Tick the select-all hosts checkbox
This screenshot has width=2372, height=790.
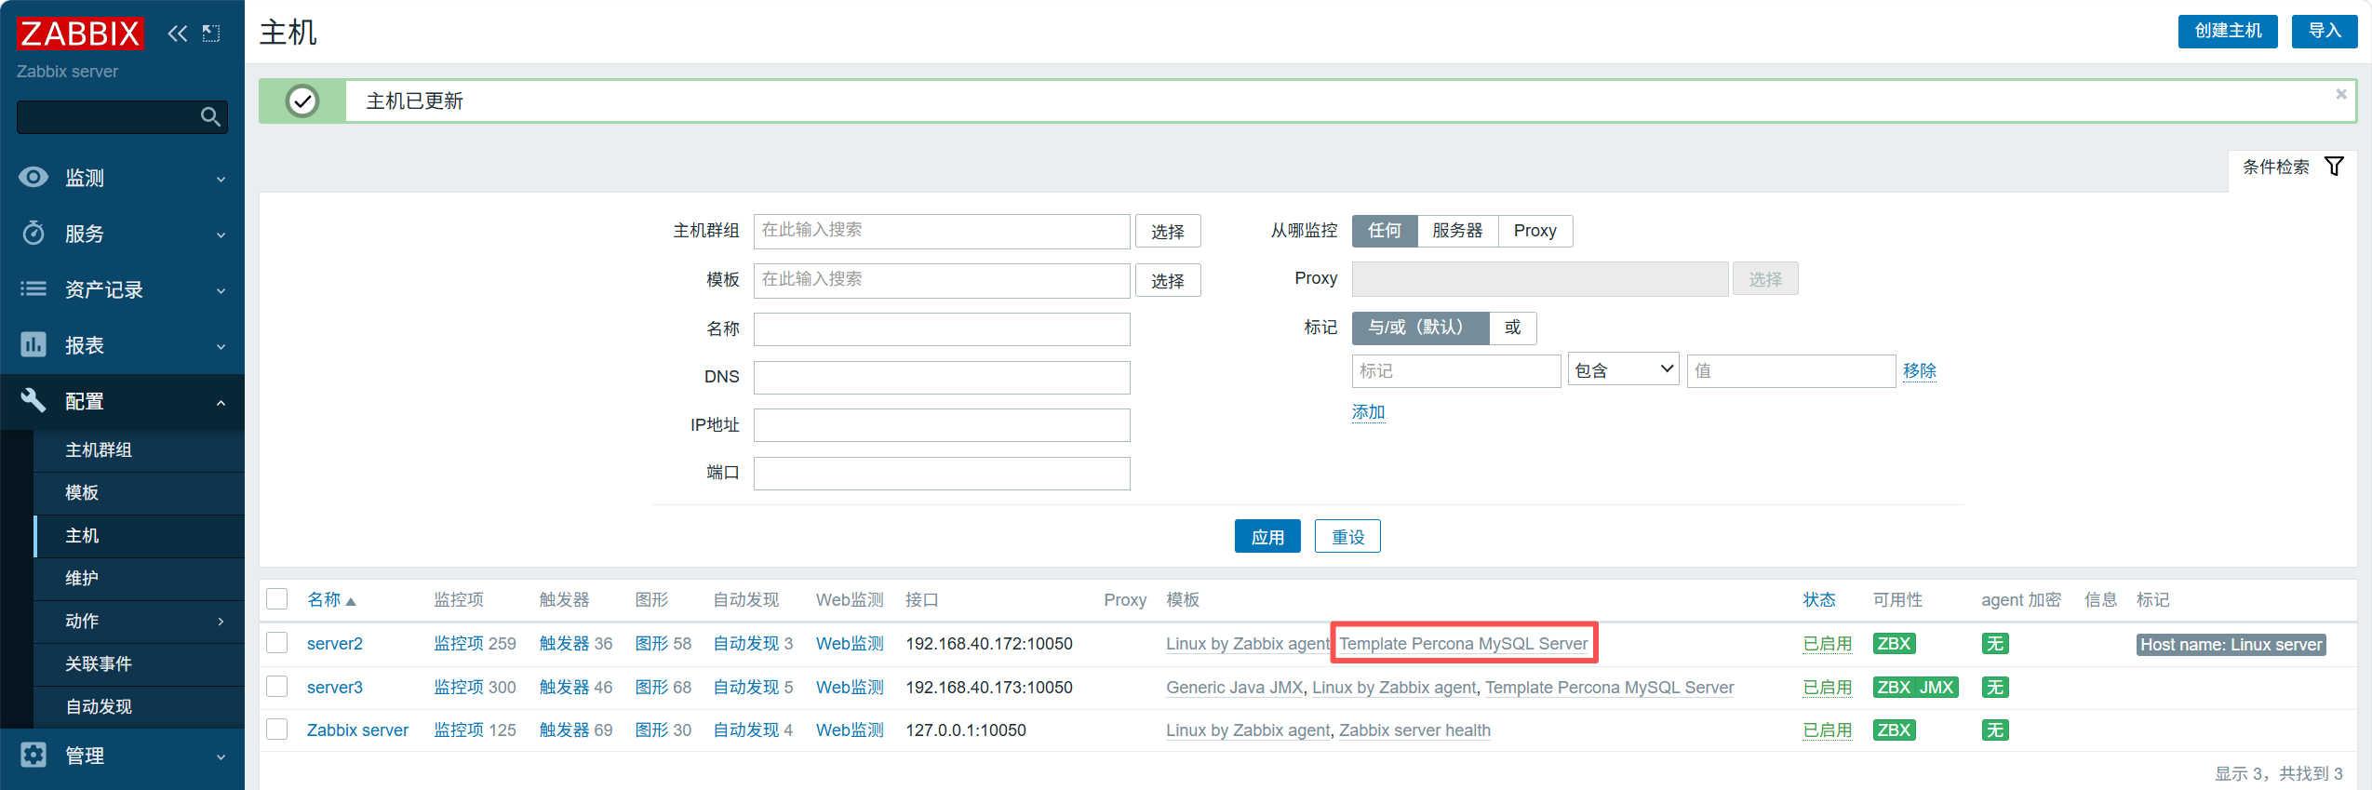coord(277,598)
